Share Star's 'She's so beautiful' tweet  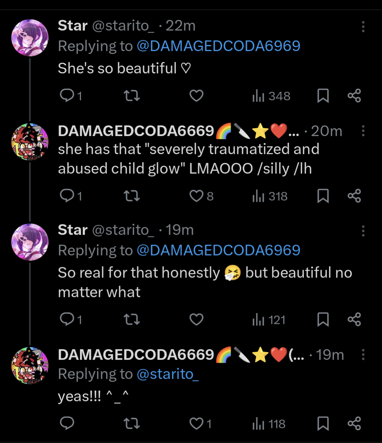(354, 96)
